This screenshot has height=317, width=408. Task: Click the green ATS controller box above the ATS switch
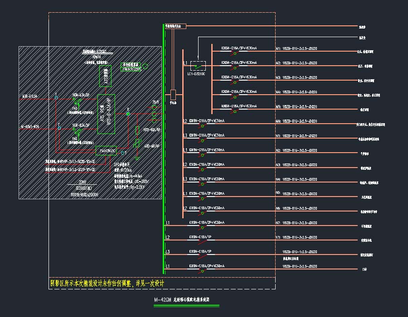[105, 76]
